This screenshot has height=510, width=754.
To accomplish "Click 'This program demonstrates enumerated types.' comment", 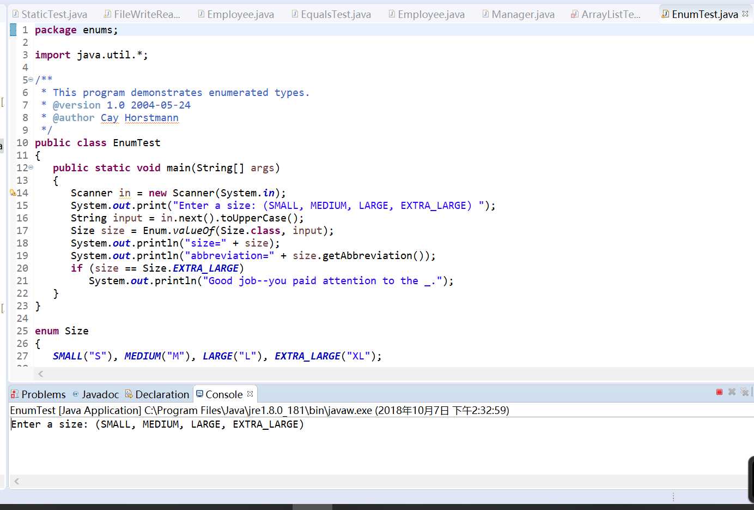I will tap(181, 93).
